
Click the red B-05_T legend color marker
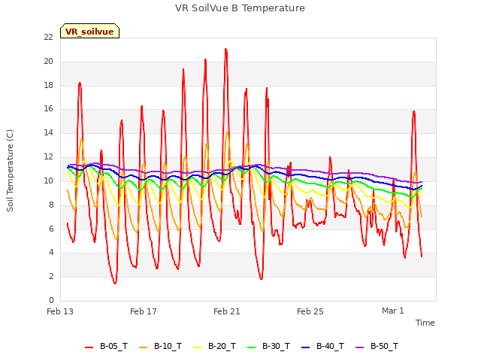pyautogui.click(x=89, y=347)
